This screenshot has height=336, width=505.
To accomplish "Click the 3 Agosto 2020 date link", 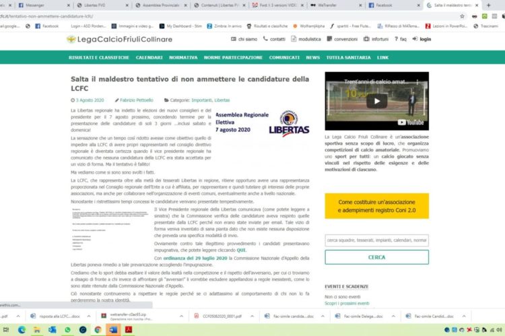I will pyautogui.click(x=90, y=100).
